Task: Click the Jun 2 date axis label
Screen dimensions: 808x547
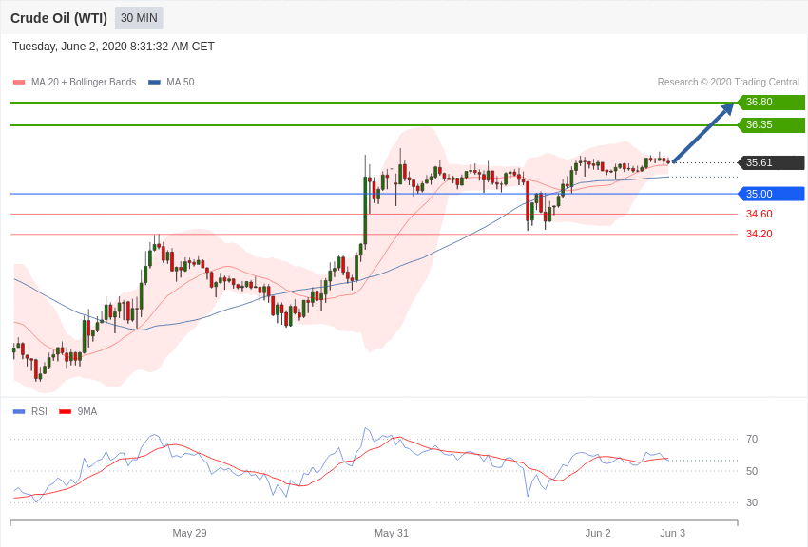Action: point(598,533)
